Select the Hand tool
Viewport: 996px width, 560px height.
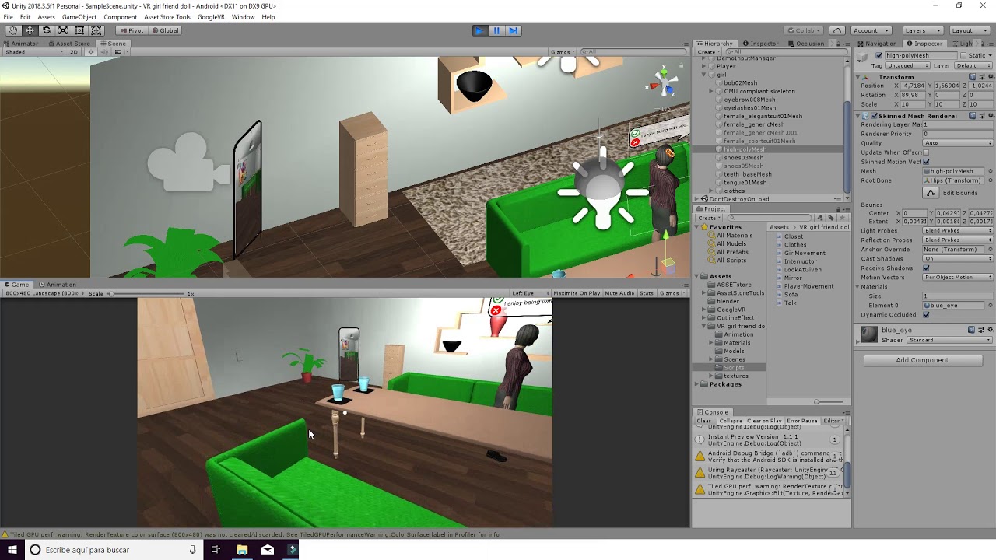[12, 30]
